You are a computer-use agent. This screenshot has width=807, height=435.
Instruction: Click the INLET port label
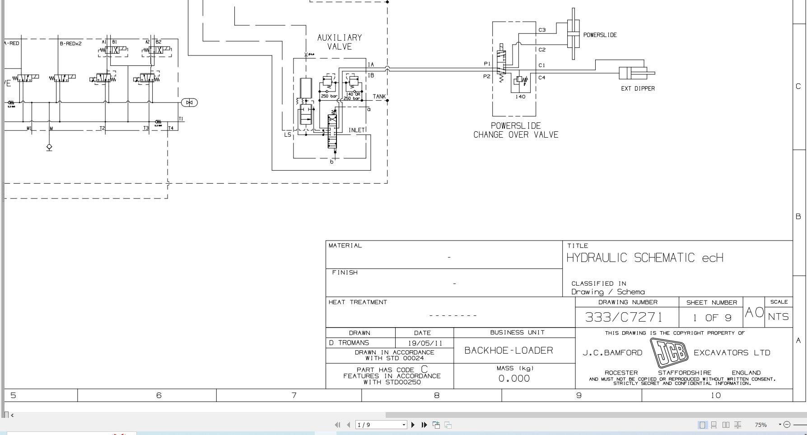tap(356, 130)
